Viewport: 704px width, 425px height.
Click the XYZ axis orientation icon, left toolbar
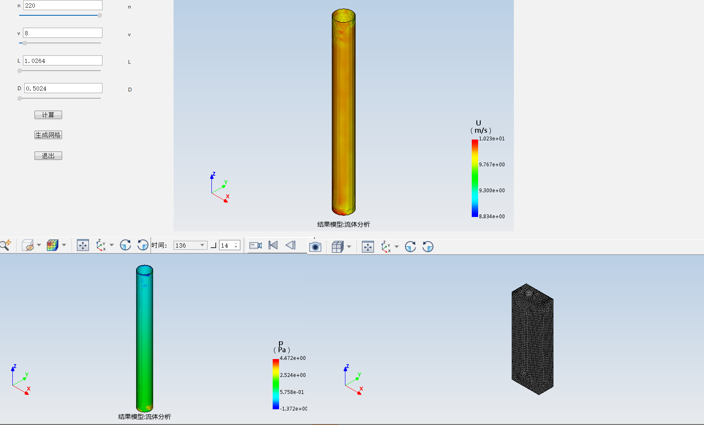coord(101,245)
